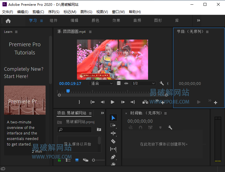Switch to the 组件 workspace
This screenshot has width=225, height=172.
tap(53, 20)
